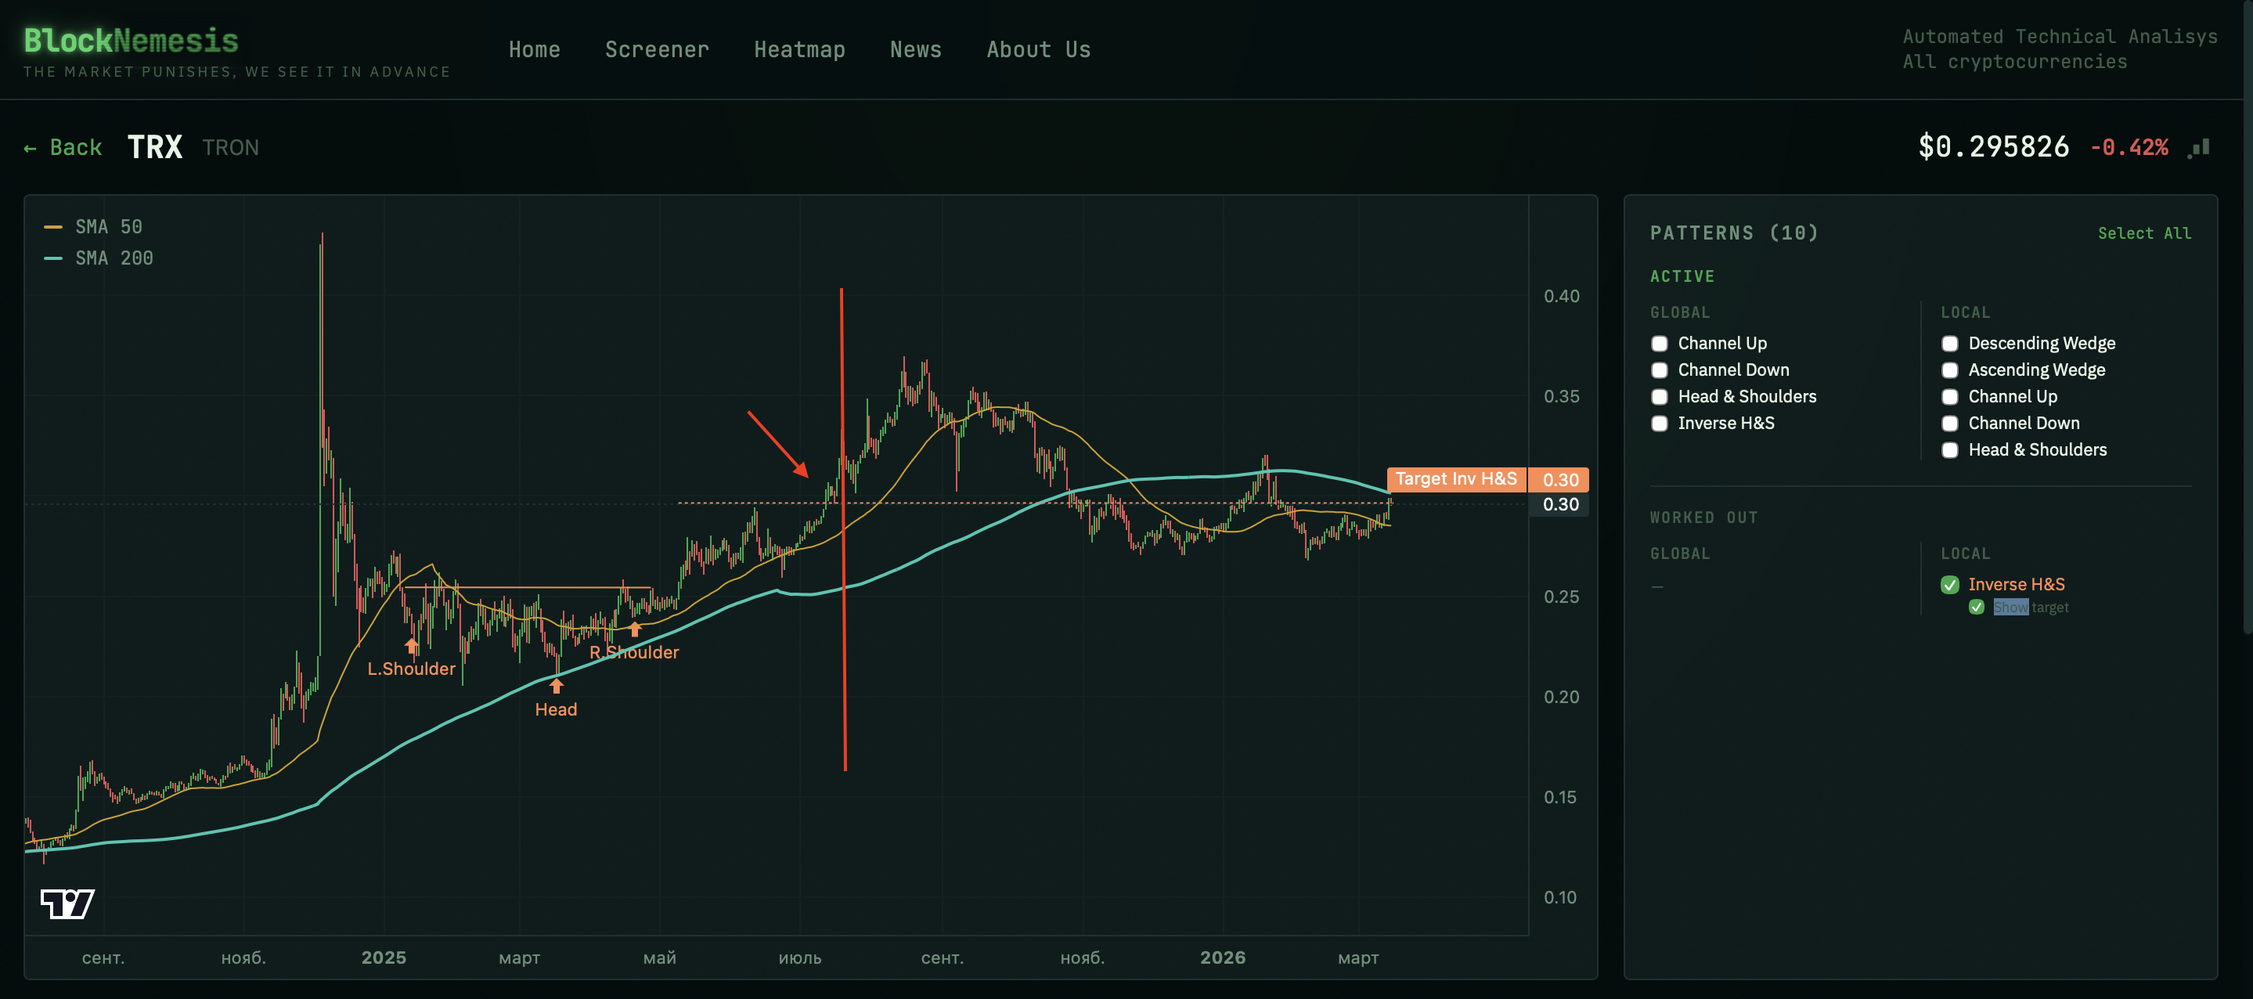Viewport: 2253px width, 999px height.
Task: Click the L.Shoulder arrow marker
Action: [411, 646]
